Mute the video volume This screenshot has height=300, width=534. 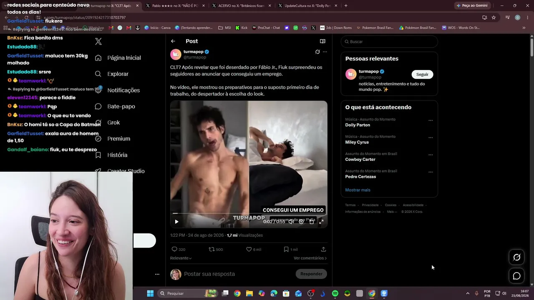click(x=291, y=222)
